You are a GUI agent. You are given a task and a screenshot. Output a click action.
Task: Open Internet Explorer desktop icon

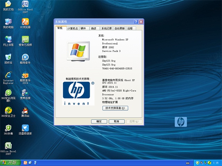point(8,75)
